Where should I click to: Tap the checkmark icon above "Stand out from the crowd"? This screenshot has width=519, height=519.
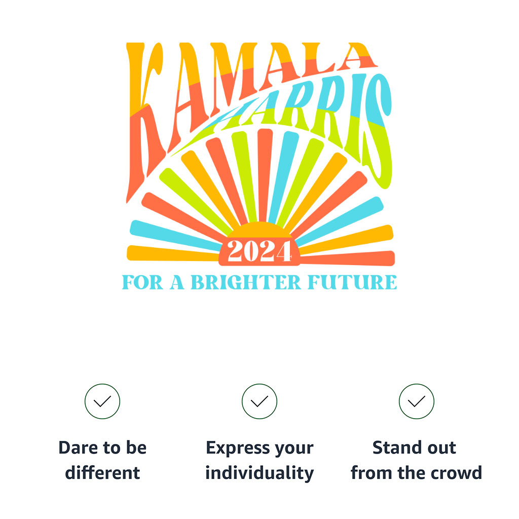point(417,401)
